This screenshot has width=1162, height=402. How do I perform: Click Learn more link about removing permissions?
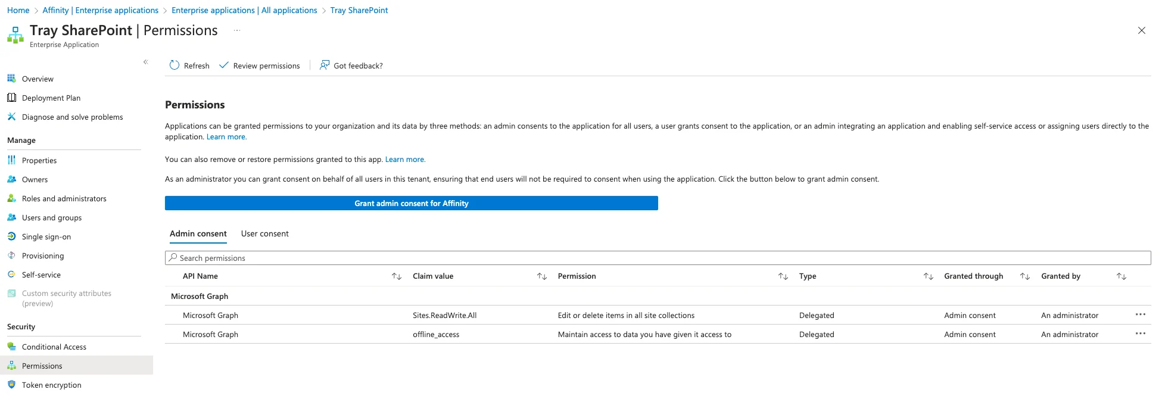point(405,160)
